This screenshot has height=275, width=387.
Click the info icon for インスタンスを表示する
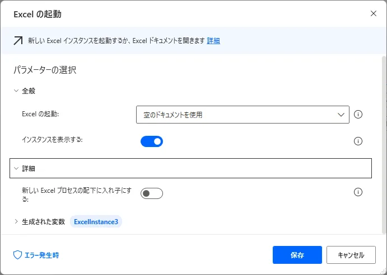tap(358, 141)
